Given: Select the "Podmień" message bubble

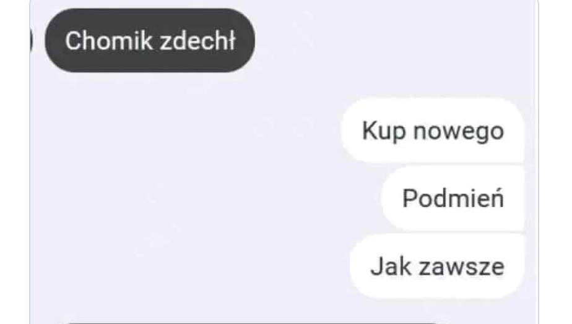Looking at the screenshot, I should (453, 198).
